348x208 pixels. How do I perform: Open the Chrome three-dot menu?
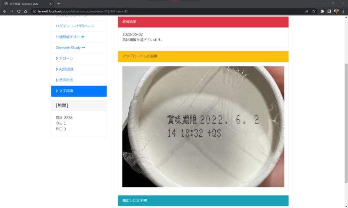[343, 11]
